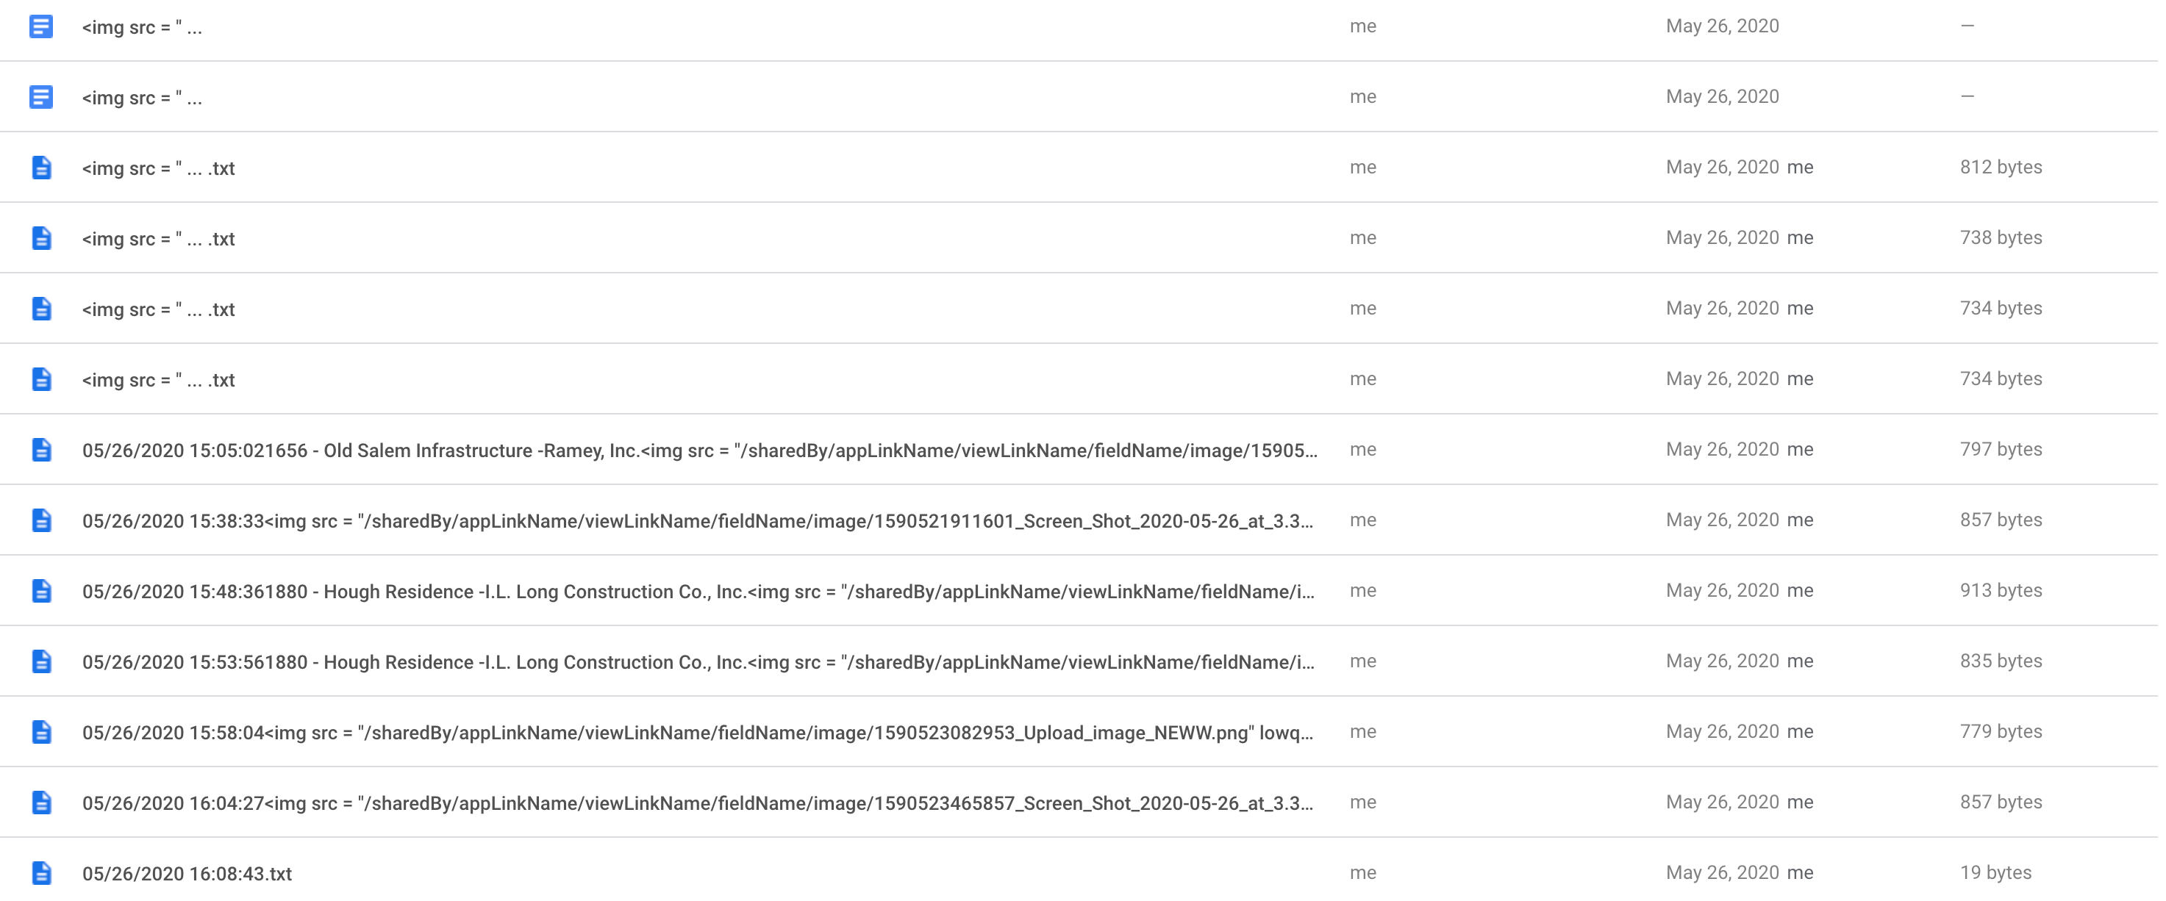The height and width of the screenshot is (901, 2166).
Task: Select the '<img src' .txt file name sized 738 bytes
Action: tap(158, 239)
